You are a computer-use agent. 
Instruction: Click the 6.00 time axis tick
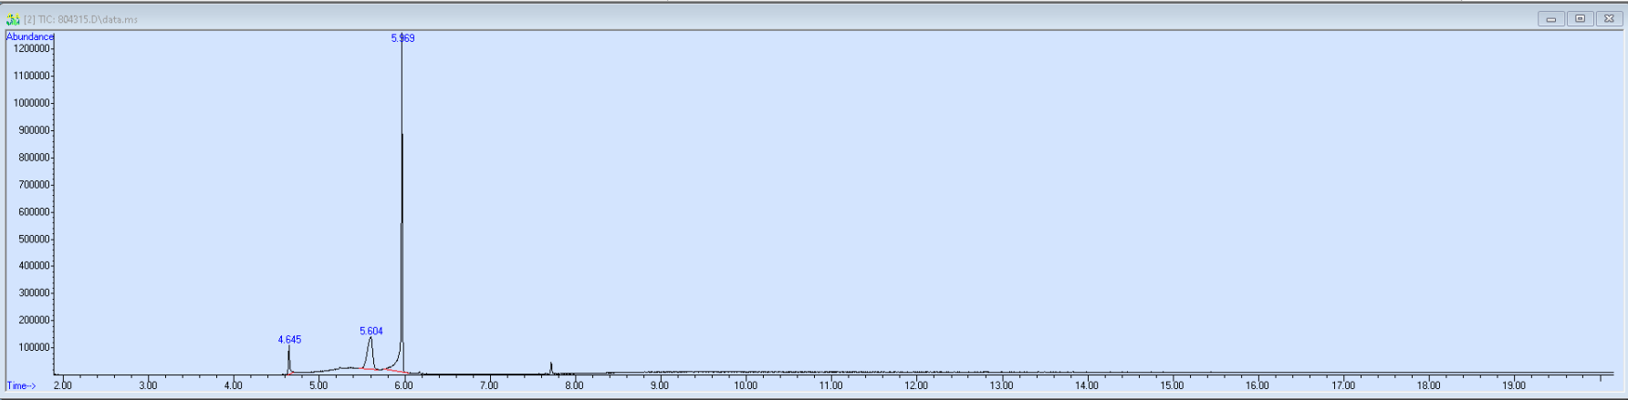click(403, 385)
